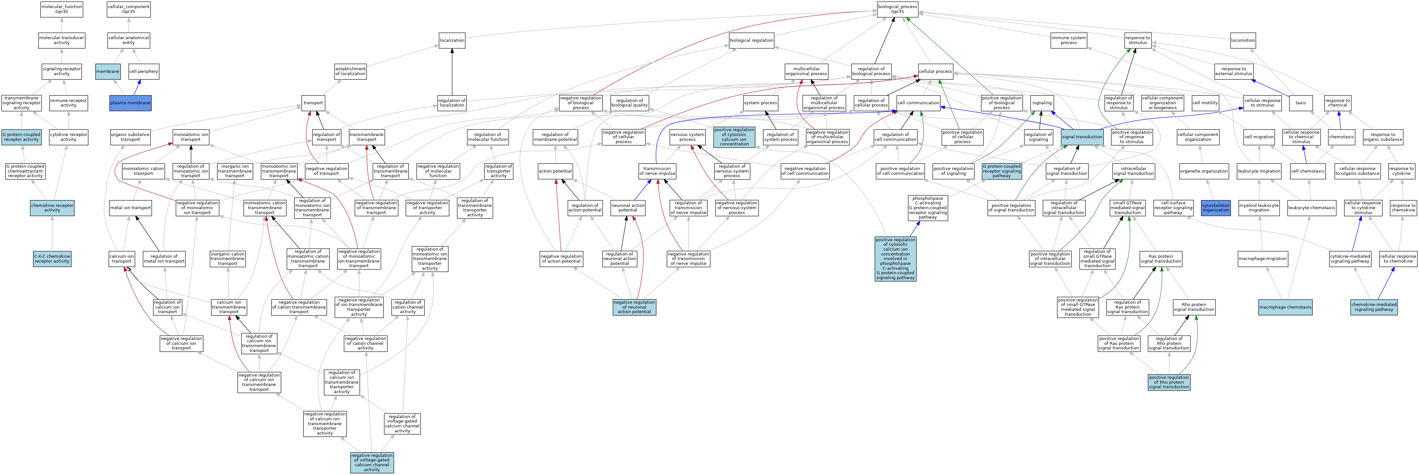The image size is (1419, 475).
Task: Click the 'cellular anatomical entity' node
Action: [x=128, y=40]
